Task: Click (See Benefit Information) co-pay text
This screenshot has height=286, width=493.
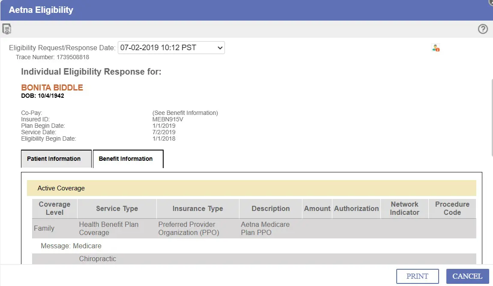Action: pos(185,113)
